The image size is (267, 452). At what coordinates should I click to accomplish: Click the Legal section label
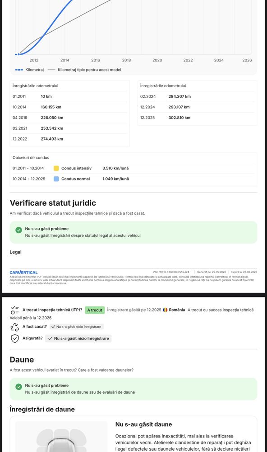[15, 252]
